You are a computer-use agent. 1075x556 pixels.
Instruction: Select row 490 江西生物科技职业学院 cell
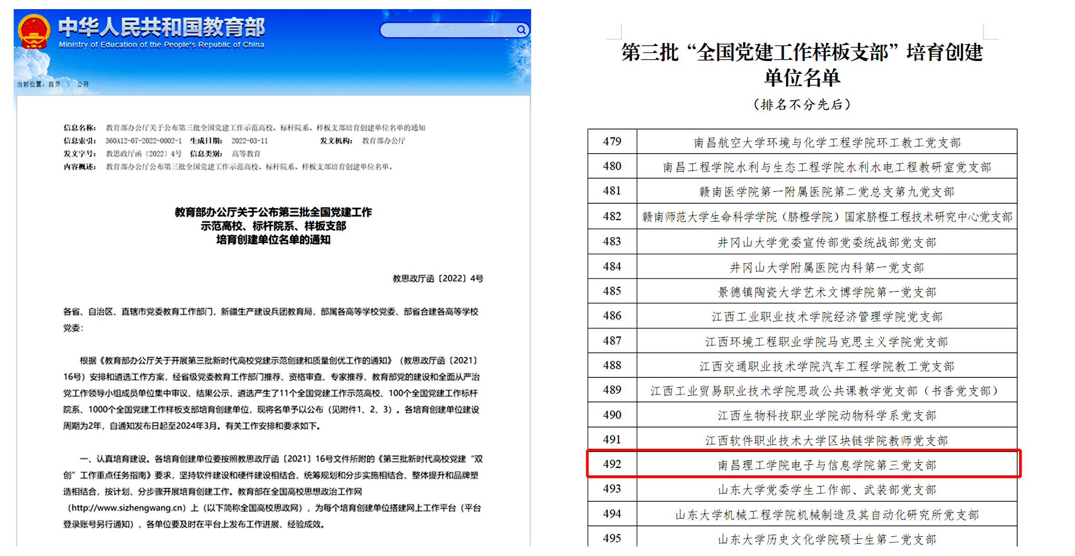tap(827, 416)
